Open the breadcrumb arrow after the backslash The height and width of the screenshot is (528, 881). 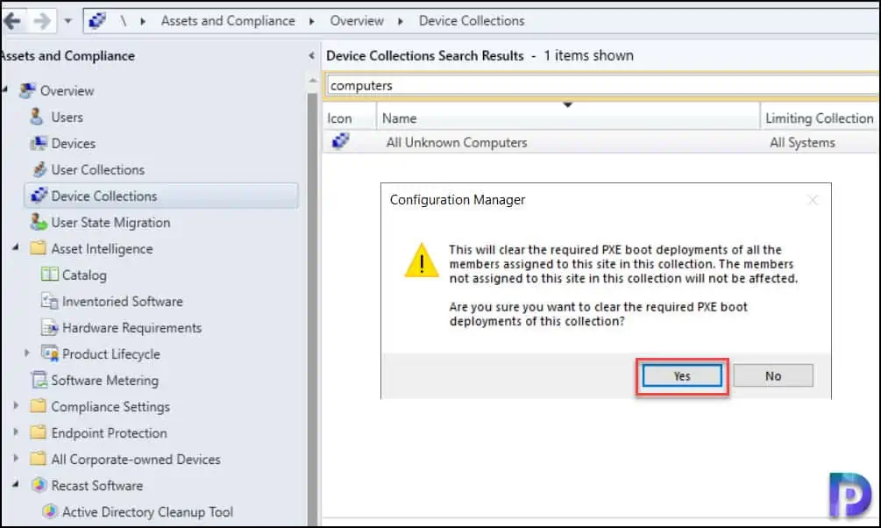point(143,21)
